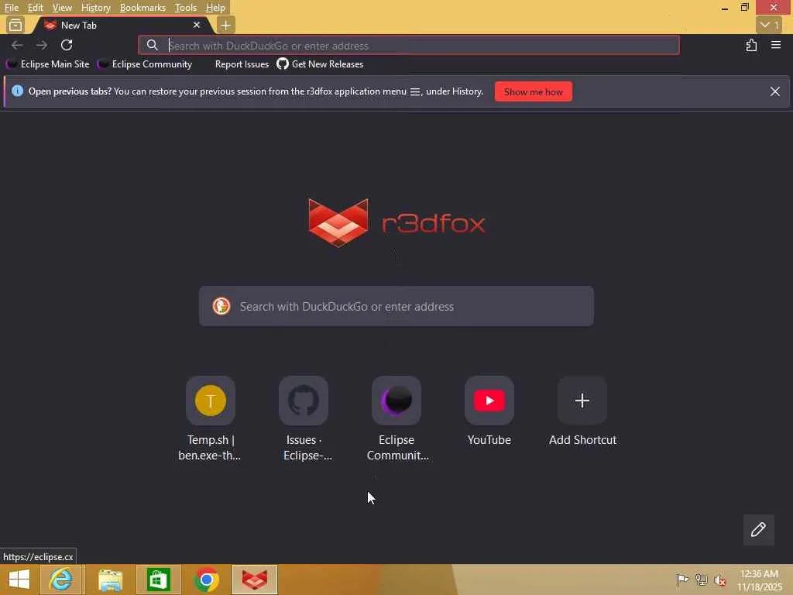Viewport: 793px width, 595px height.
Task: Click Show me how button
Action: tap(533, 91)
